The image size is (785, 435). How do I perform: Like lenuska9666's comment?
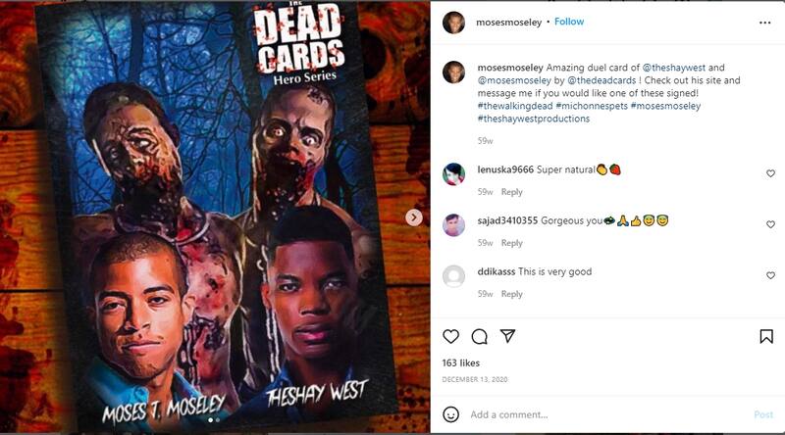click(x=770, y=173)
